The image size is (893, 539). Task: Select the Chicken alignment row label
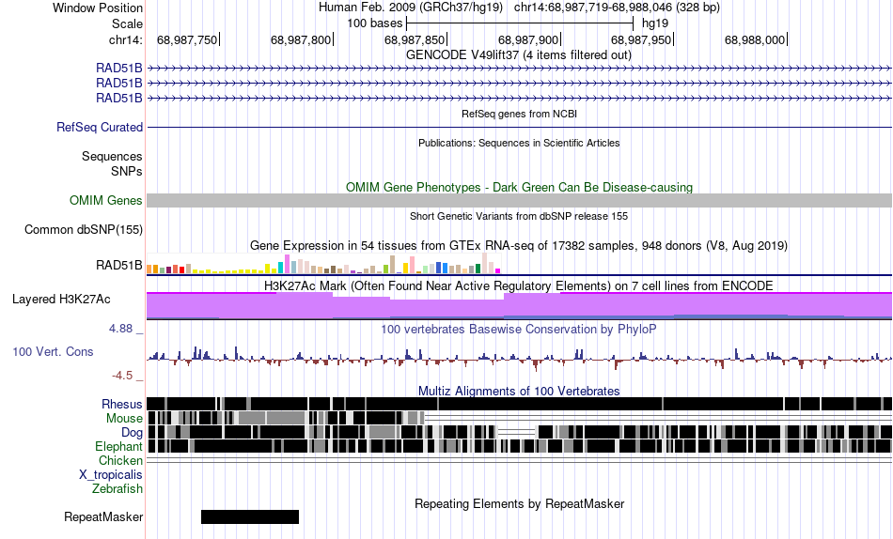pyautogui.click(x=120, y=460)
